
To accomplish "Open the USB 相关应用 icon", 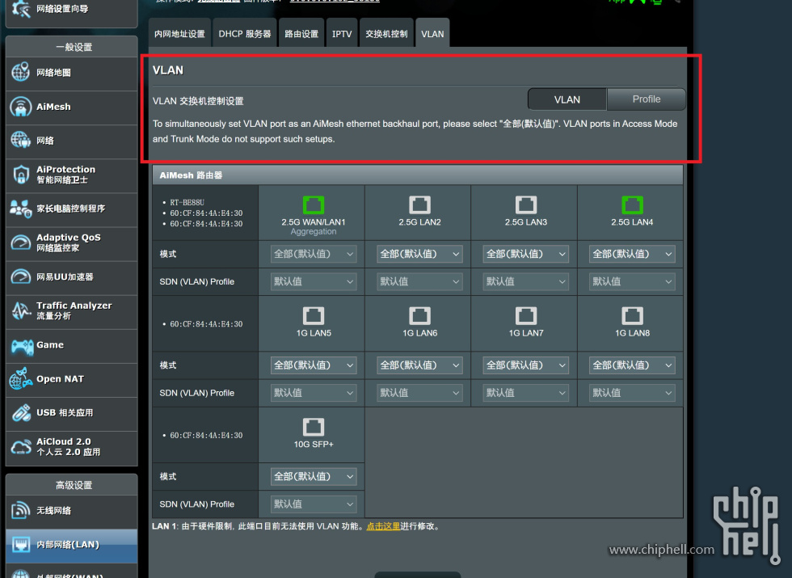I will tap(21, 413).
